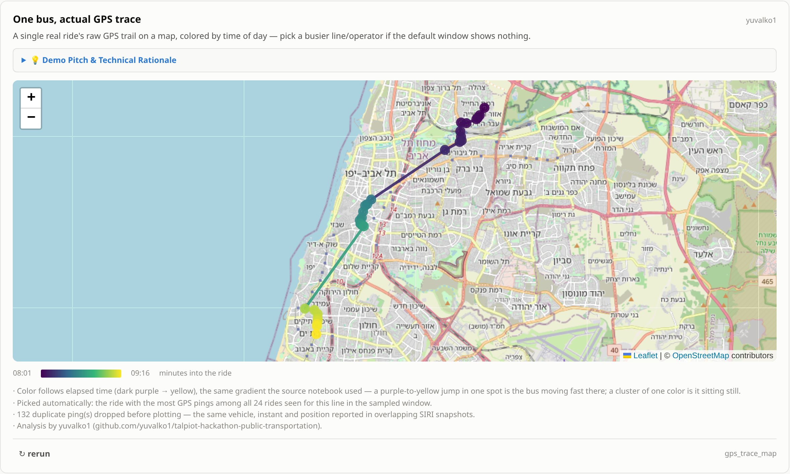Image resolution: width=790 pixels, height=474 pixels.
Task: Open the OpenStreetMap attribution link
Action: (x=701, y=355)
